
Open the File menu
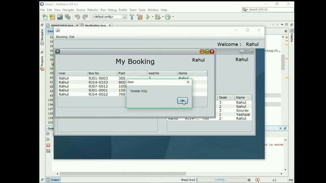(42, 10)
